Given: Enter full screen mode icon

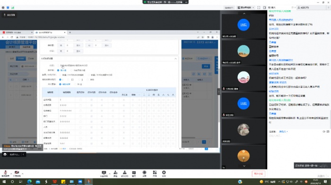Looking at the screenshot, I should pyautogui.click(x=259, y=8).
